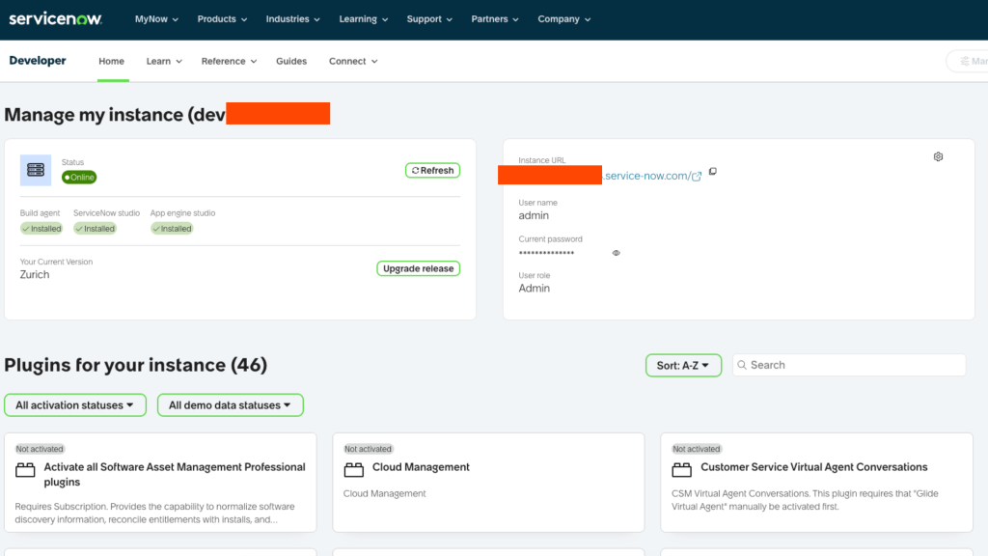988x556 pixels.
Task: Click inside the plugin Search field
Action: [x=849, y=365]
